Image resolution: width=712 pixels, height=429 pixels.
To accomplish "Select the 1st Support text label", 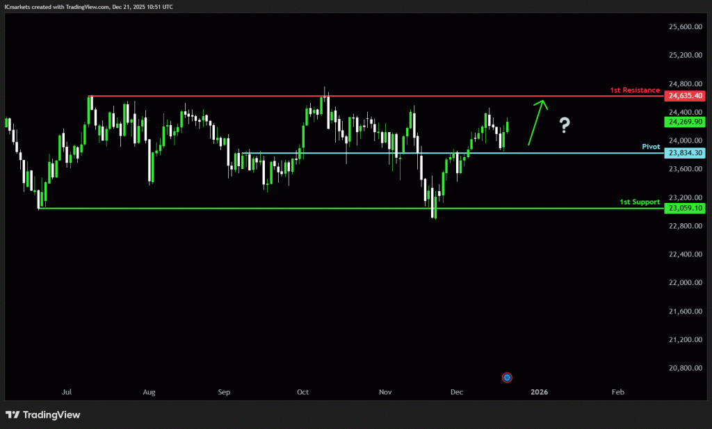I will pos(640,202).
